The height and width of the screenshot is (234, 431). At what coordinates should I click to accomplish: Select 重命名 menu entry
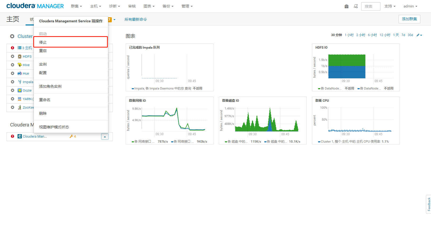[x=71, y=100]
